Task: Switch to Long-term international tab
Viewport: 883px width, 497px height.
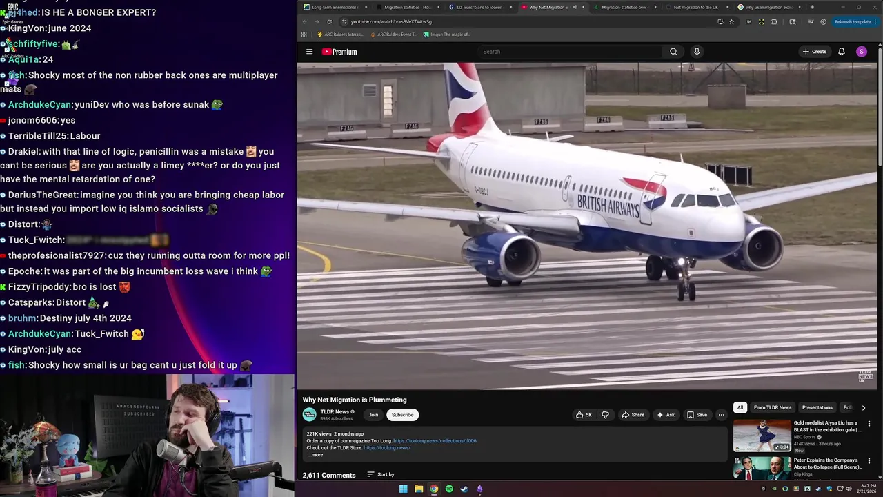Action: [x=335, y=7]
